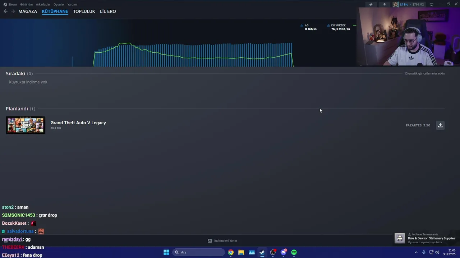Open OBS Studio from the taskbar
This screenshot has width=460, height=258.
[x=273, y=252]
